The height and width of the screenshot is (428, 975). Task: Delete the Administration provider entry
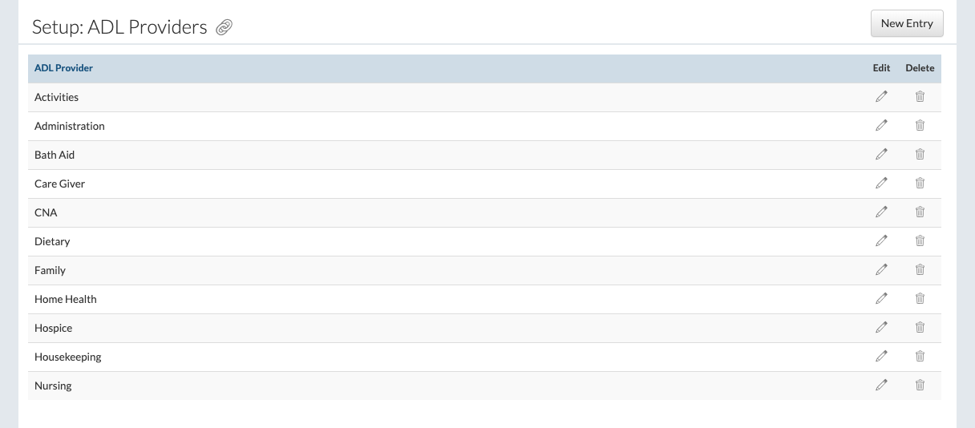920,126
